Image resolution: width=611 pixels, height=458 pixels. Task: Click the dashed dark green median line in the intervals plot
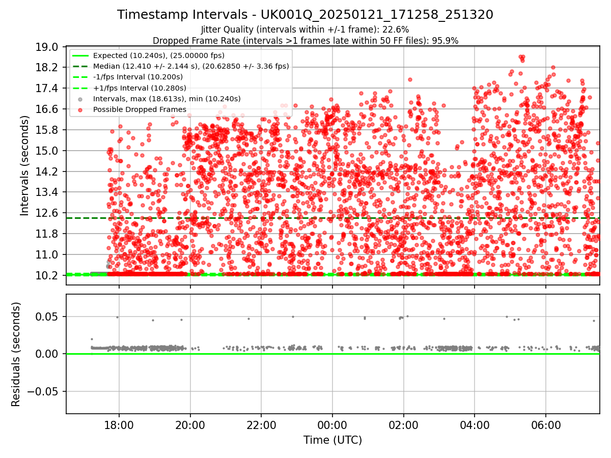pyautogui.click(x=332, y=218)
